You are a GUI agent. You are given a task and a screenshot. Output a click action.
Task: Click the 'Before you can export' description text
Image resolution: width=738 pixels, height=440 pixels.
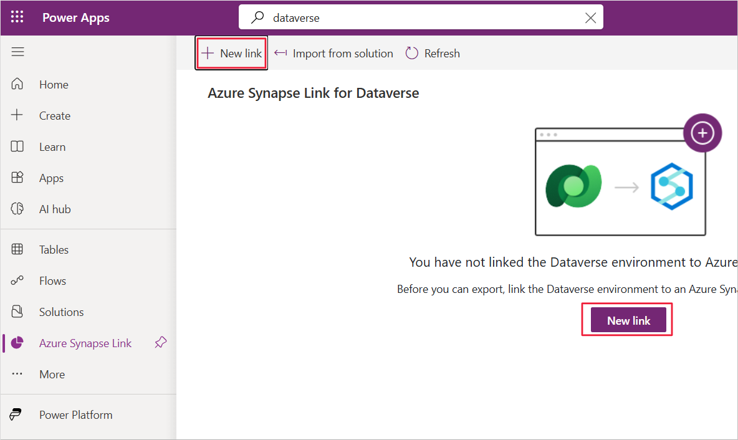click(567, 289)
